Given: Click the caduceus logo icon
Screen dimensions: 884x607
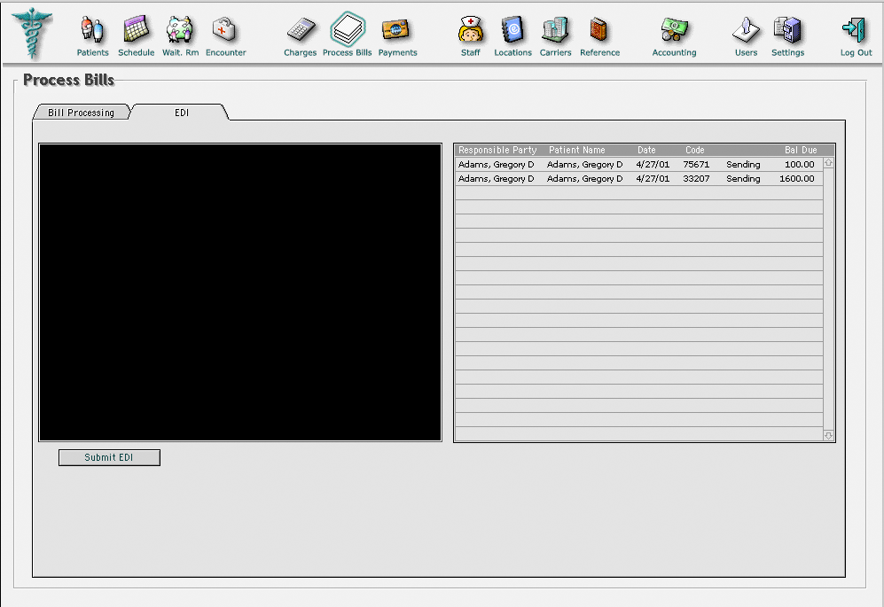Looking at the screenshot, I should [32, 34].
